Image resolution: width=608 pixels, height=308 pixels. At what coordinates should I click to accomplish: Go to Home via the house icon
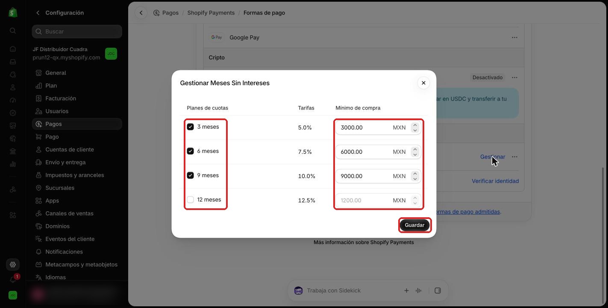(13, 49)
